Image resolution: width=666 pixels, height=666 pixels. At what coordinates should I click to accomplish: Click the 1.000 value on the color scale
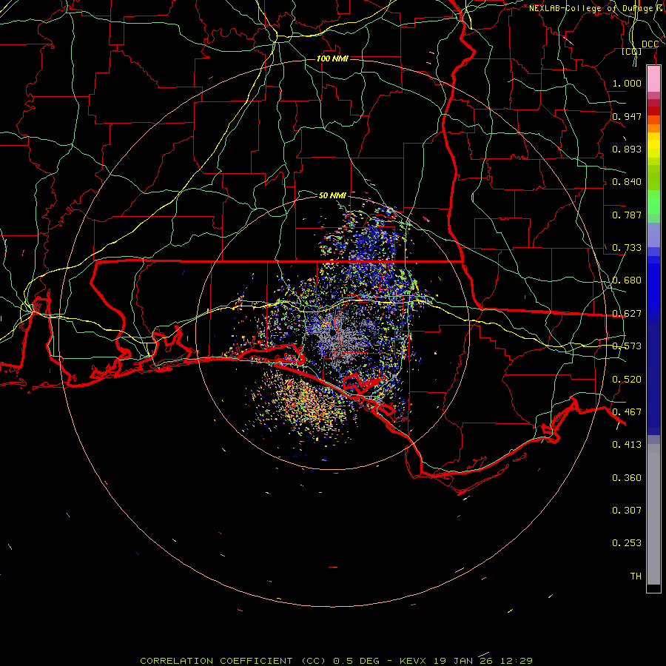click(x=627, y=84)
